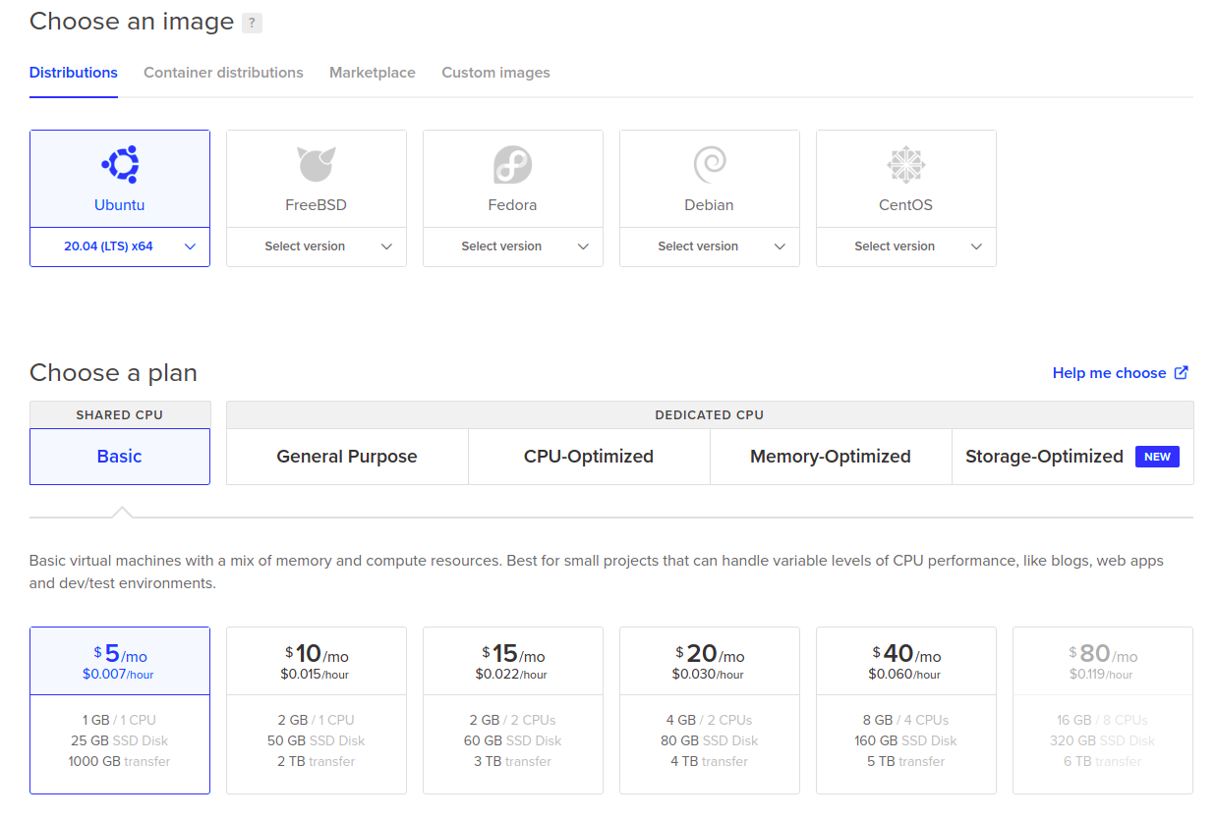The image size is (1216, 819).
Task: Select the $20/mo plan card
Action: pyautogui.click(x=709, y=709)
